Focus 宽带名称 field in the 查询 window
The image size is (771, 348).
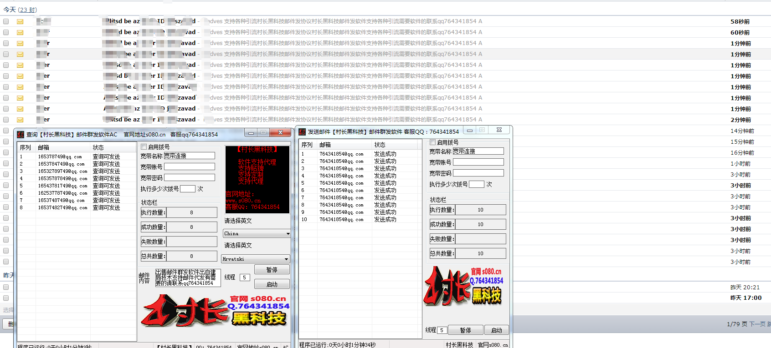coord(189,156)
